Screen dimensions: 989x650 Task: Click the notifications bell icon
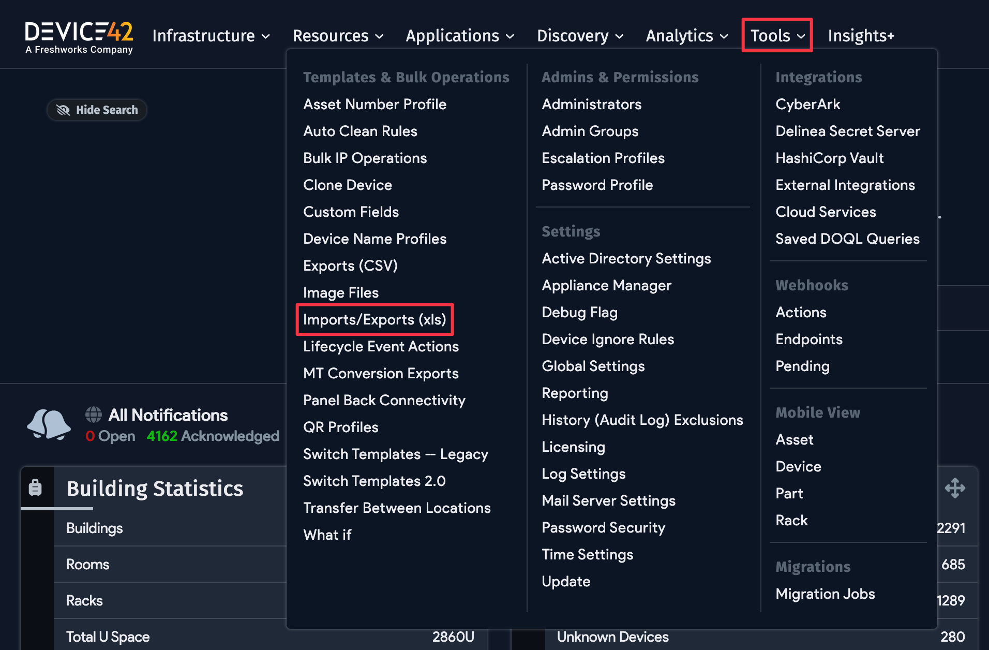tap(48, 424)
